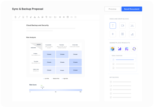Image resolution: width=154 pixels, height=108 pixels.
Task: Click the Send Document button
Action: [132, 9]
